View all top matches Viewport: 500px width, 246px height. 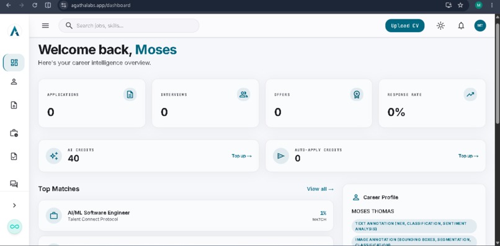click(x=320, y=189)
